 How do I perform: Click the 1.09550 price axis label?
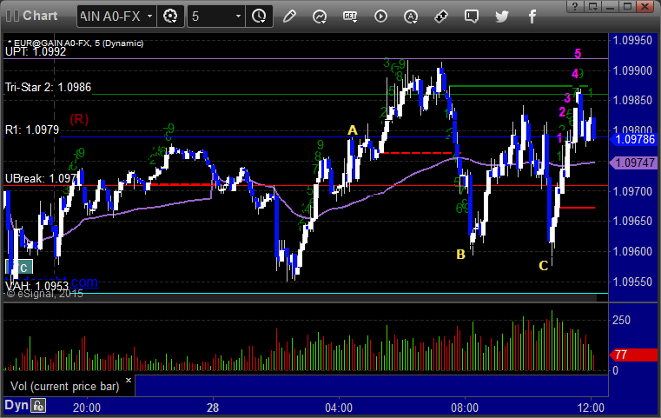click(x=632, y=282)
